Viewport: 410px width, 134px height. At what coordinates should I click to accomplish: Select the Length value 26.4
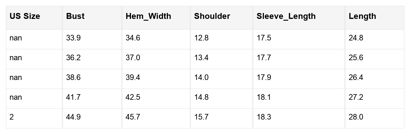[356, 78]
